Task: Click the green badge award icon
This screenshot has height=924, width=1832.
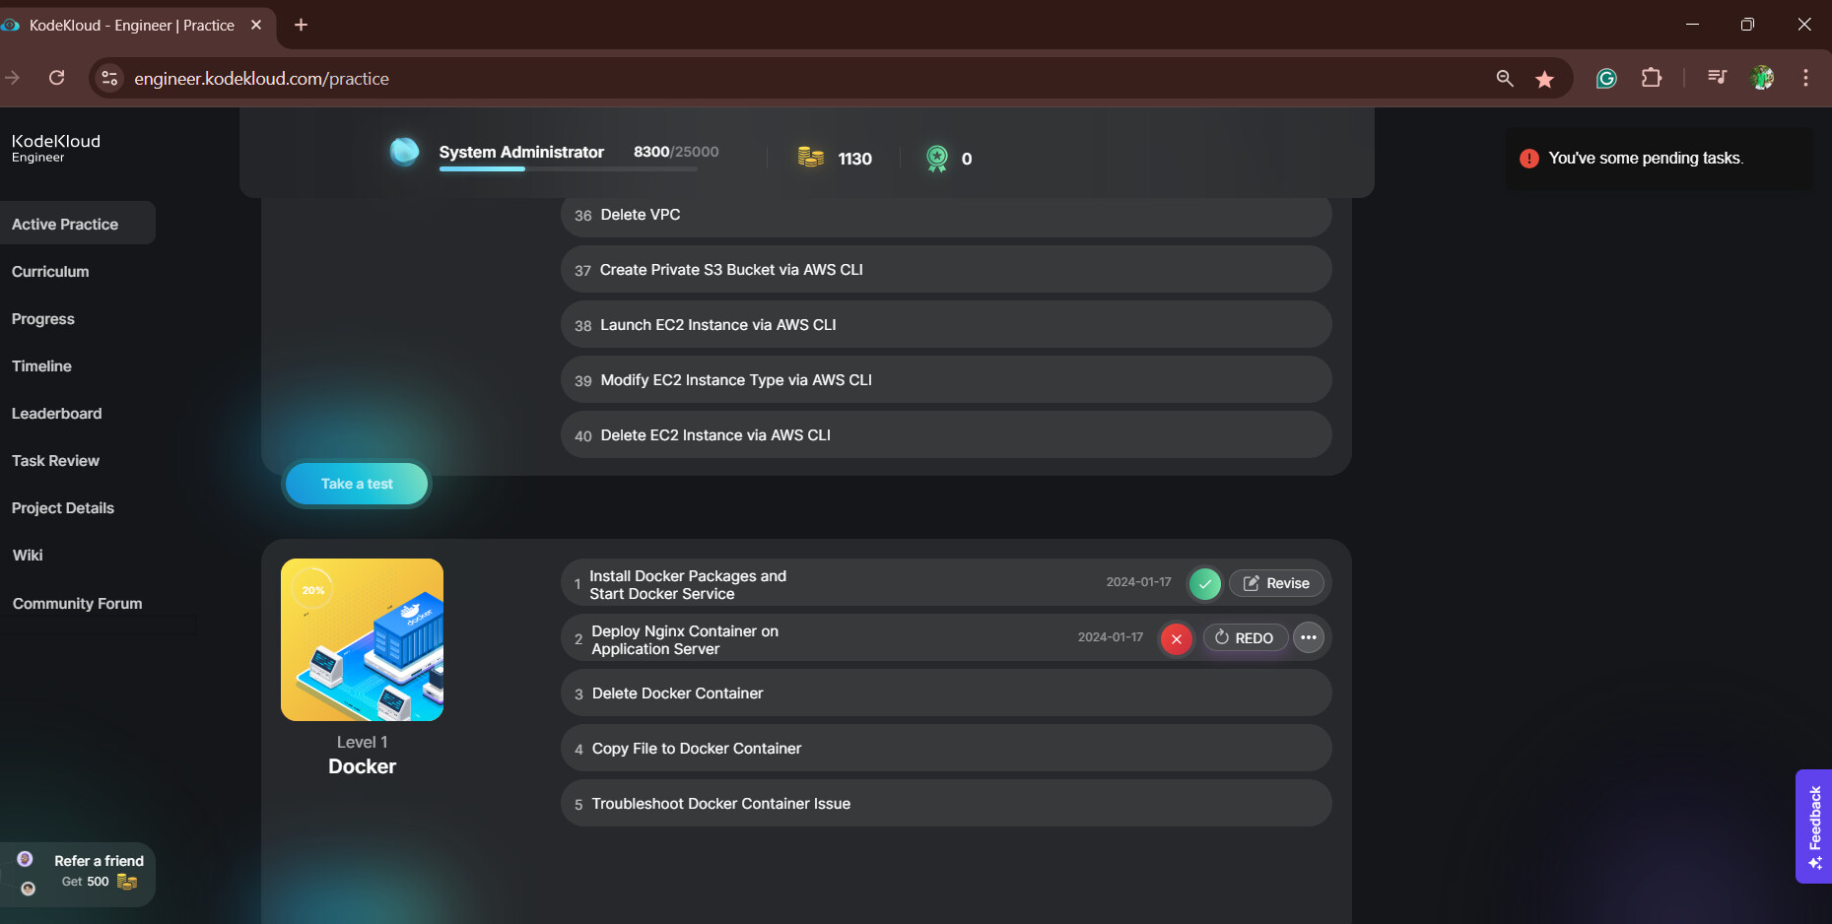Action: point(937,159)
